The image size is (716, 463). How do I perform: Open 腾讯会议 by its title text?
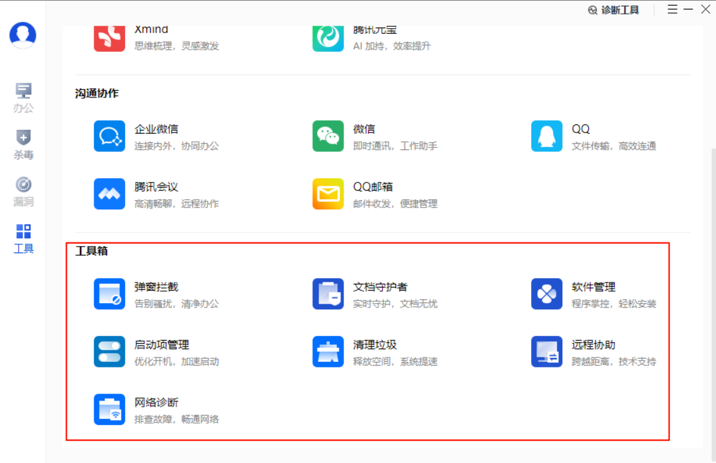(x=156, y=187)
